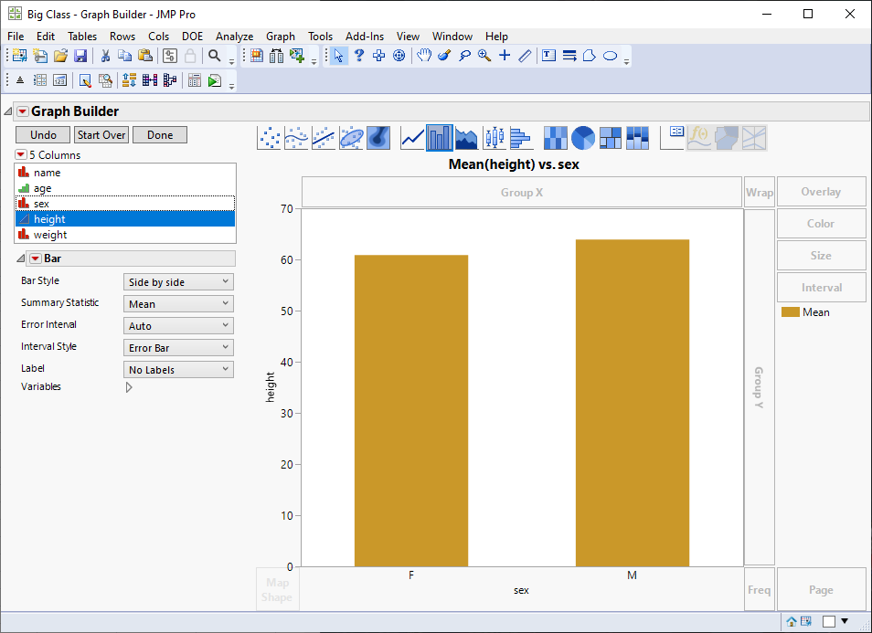Click the Save floppy disk icon
This screenshot has width=872, height=633.
coord(80,56)
